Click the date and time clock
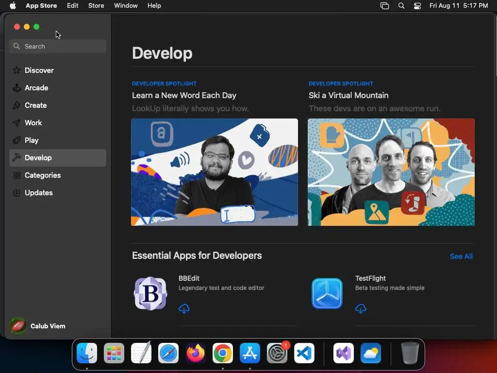Image resolution: width=497 pixels, height=373 pixels. pyautogui.click(x=459, y=6)
